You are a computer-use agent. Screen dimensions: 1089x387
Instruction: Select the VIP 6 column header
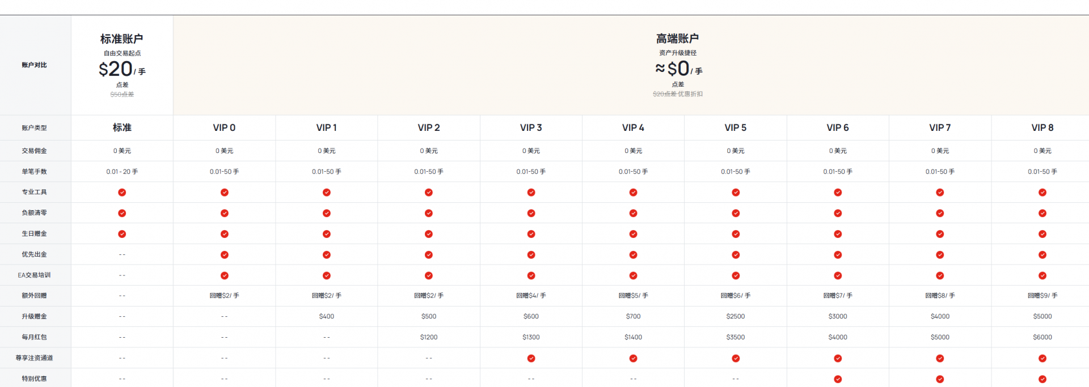[x=838, y=127]
